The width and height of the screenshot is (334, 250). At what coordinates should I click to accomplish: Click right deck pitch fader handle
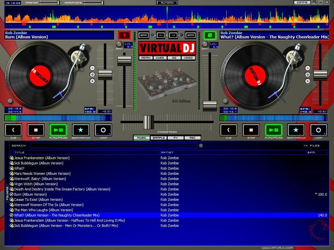click(x=320, y=75)
